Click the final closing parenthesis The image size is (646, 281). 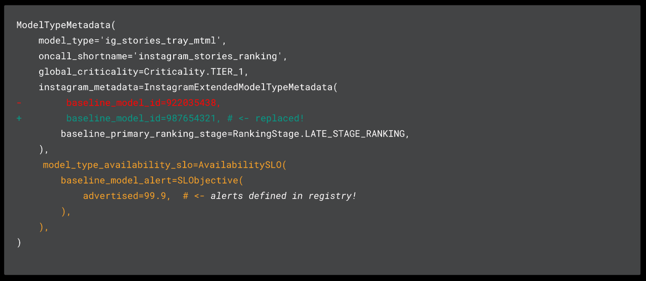click(19, 242)
